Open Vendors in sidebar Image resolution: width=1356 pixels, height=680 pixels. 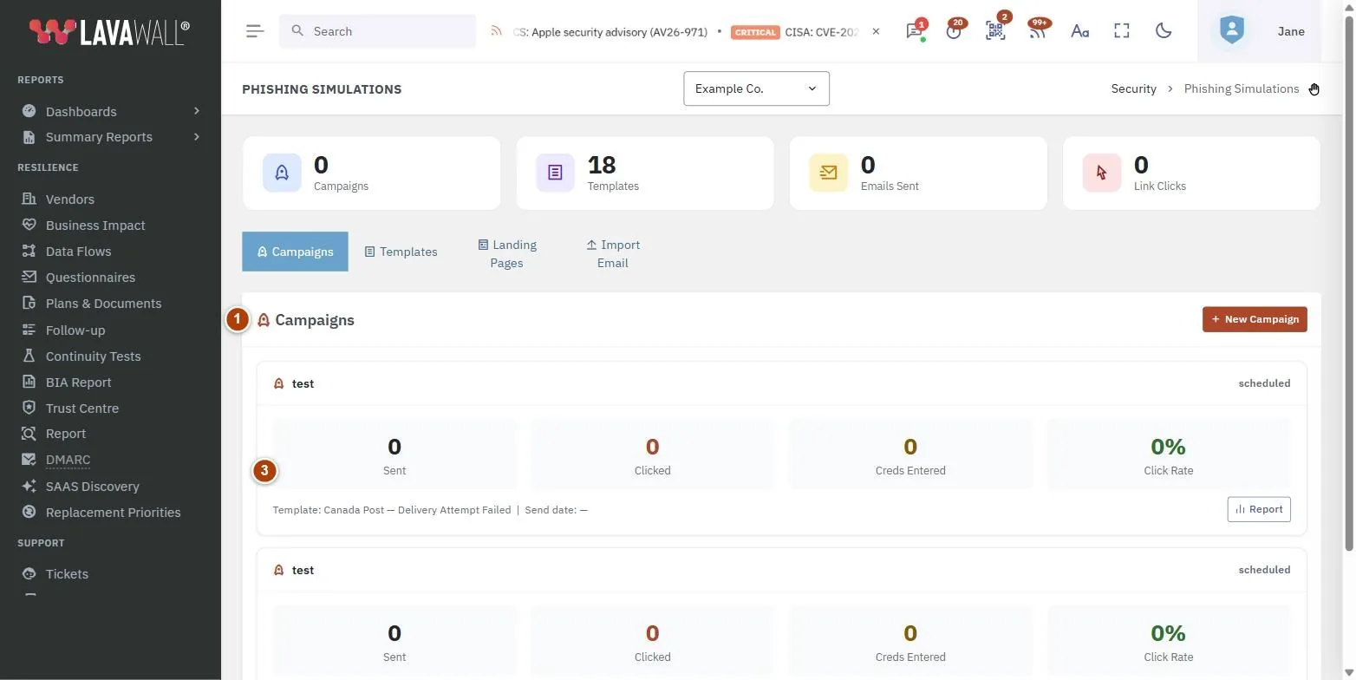tap(69, 199)
